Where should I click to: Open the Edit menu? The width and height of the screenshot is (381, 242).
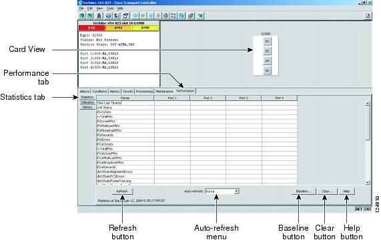(90, 8)
